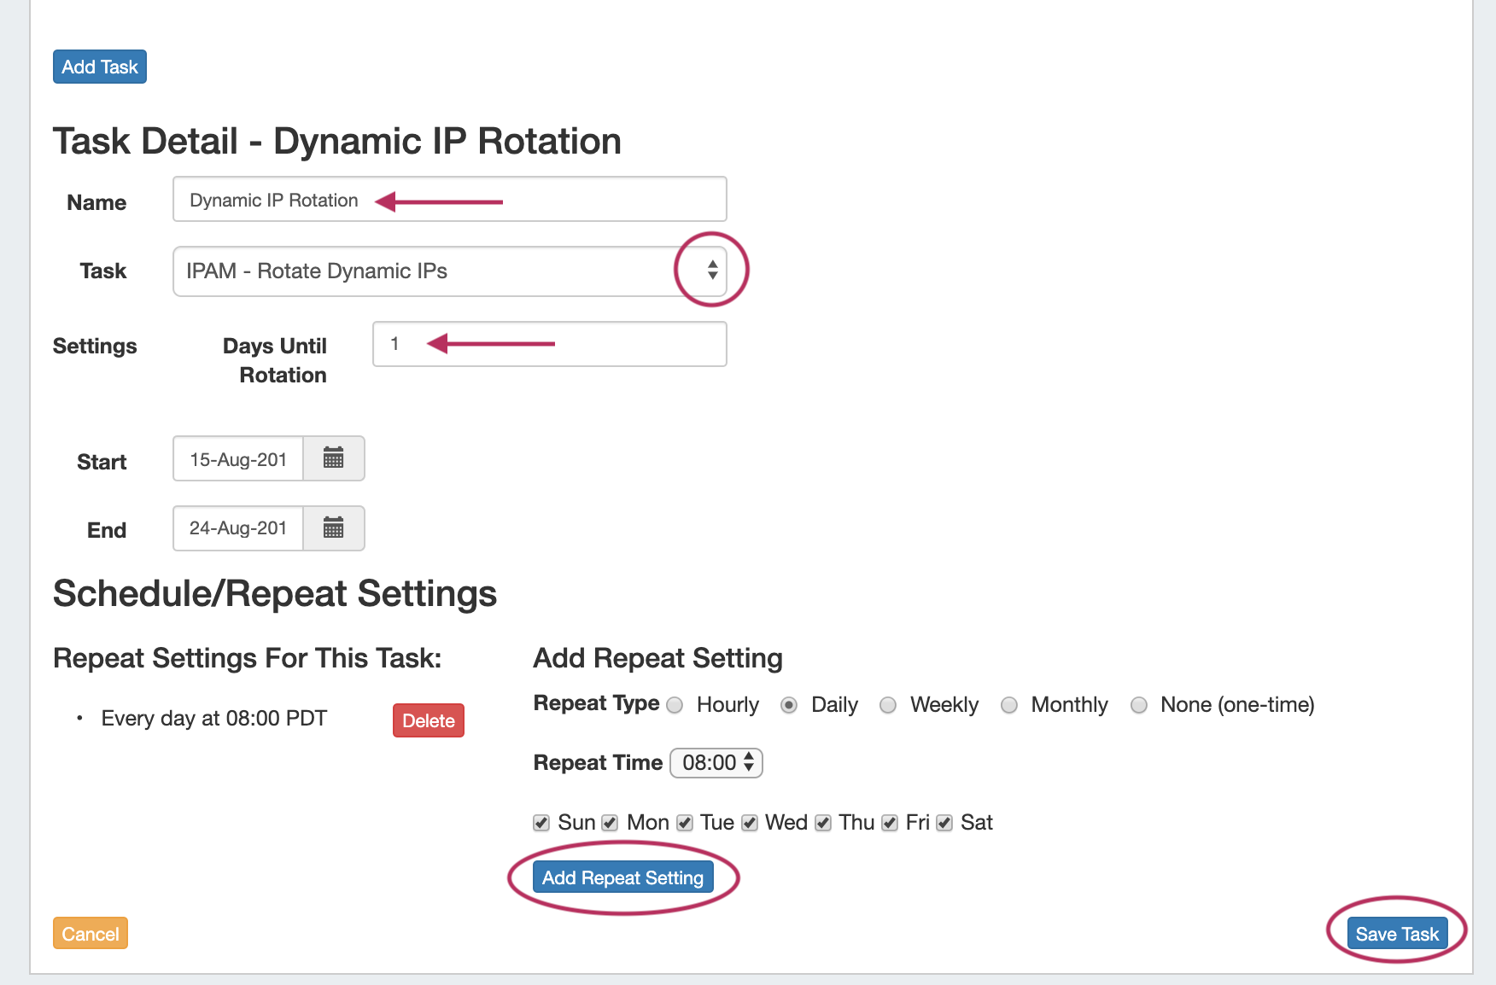Image resolution: width=1496 pixels, height=985 pixels.
Task: Open the Start date calendar picker
Action: click(x=333, y=458)
